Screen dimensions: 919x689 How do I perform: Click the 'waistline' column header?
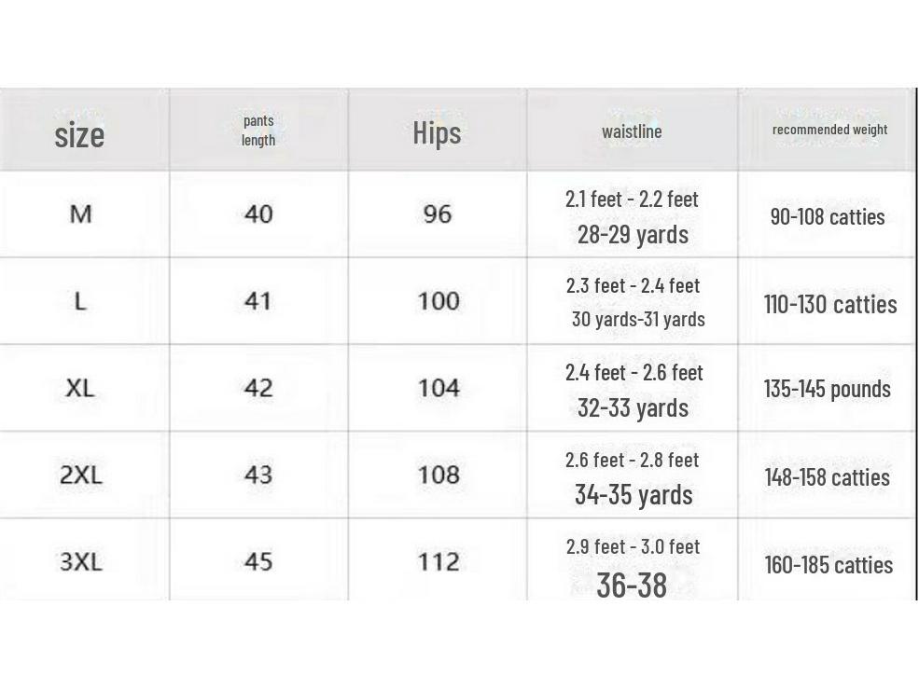click(632, 131)
